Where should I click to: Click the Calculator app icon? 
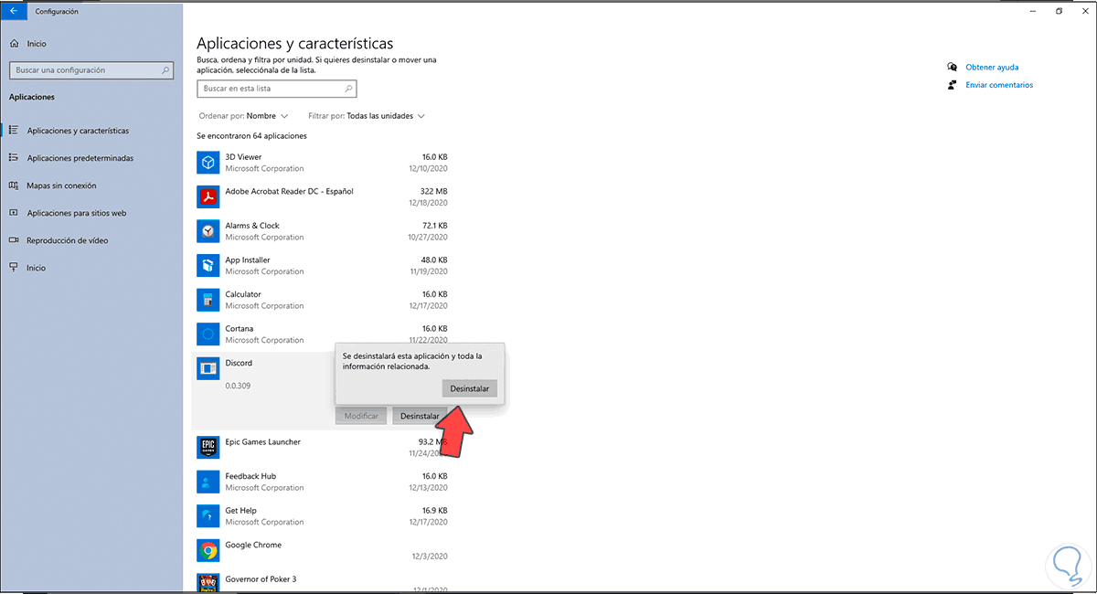point(208,300)
